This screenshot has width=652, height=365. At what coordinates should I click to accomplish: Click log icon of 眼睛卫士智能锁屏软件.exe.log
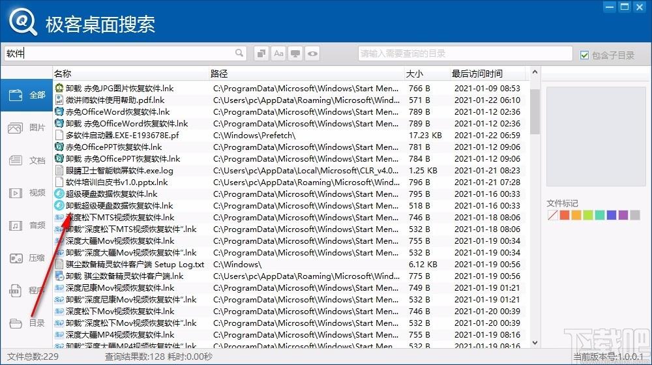tap(59, 171)
